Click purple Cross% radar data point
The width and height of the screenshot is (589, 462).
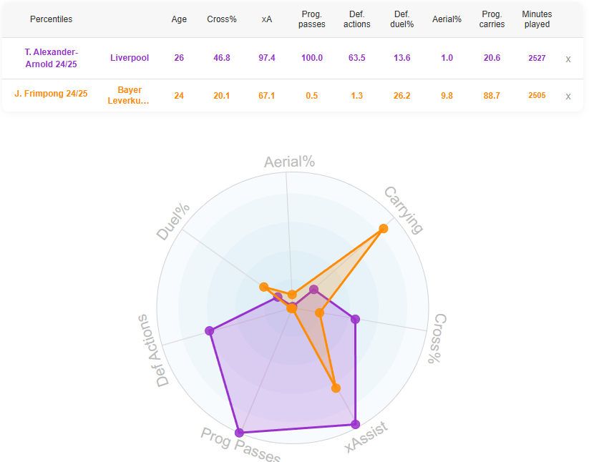coord(355,319)
